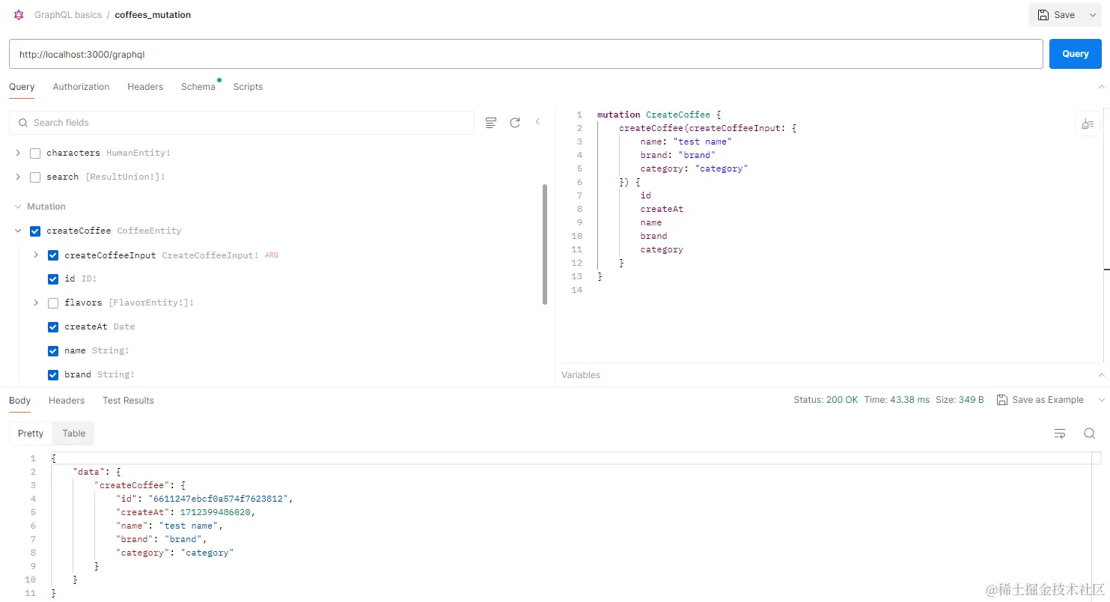The image size is (1110, 602).
Task: Open the request Headers tab
Action: (x=145, y=87)
